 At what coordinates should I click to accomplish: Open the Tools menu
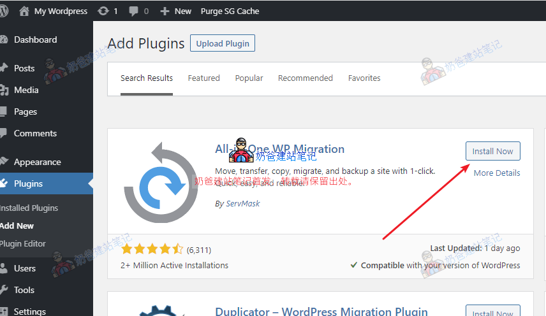click(x=24, y=290)
